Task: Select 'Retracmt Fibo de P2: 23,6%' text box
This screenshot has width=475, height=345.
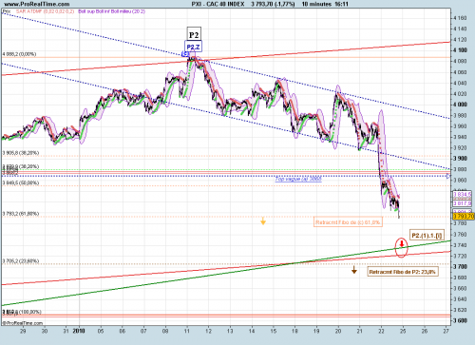Action: (x=403, y=272)
